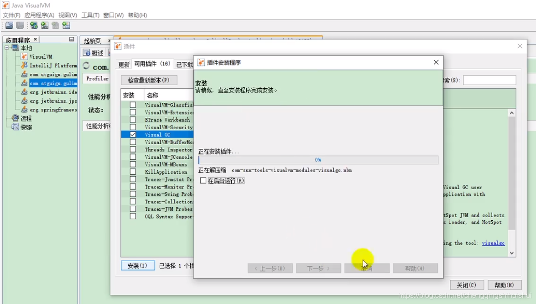This screenshot has width=536, height=304.
Task: Check the VisualVM-Glassfish plugin box
Action: tap(133, 105)
